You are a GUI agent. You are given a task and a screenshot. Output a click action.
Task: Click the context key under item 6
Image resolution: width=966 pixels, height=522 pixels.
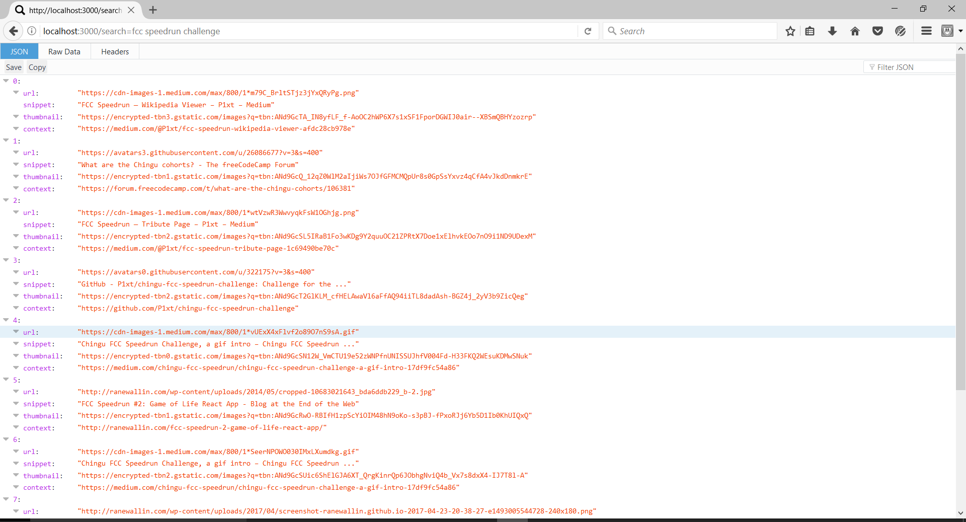tap(39, 488)
